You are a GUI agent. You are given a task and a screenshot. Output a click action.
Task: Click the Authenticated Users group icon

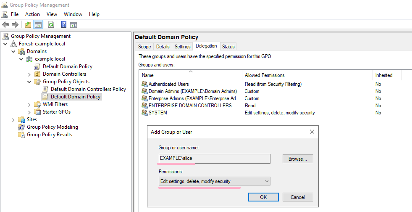pos(144,84)
